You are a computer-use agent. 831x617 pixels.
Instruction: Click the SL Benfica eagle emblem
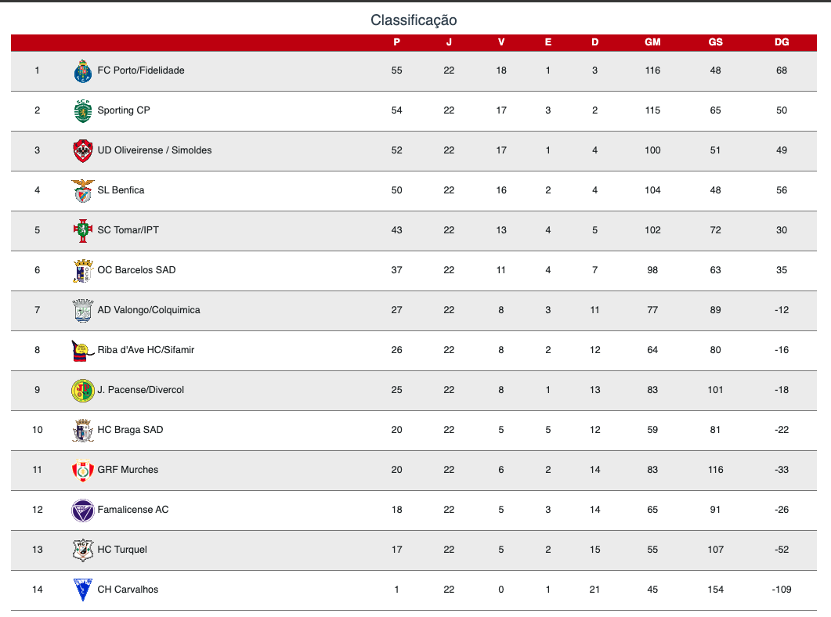[83, 191]
